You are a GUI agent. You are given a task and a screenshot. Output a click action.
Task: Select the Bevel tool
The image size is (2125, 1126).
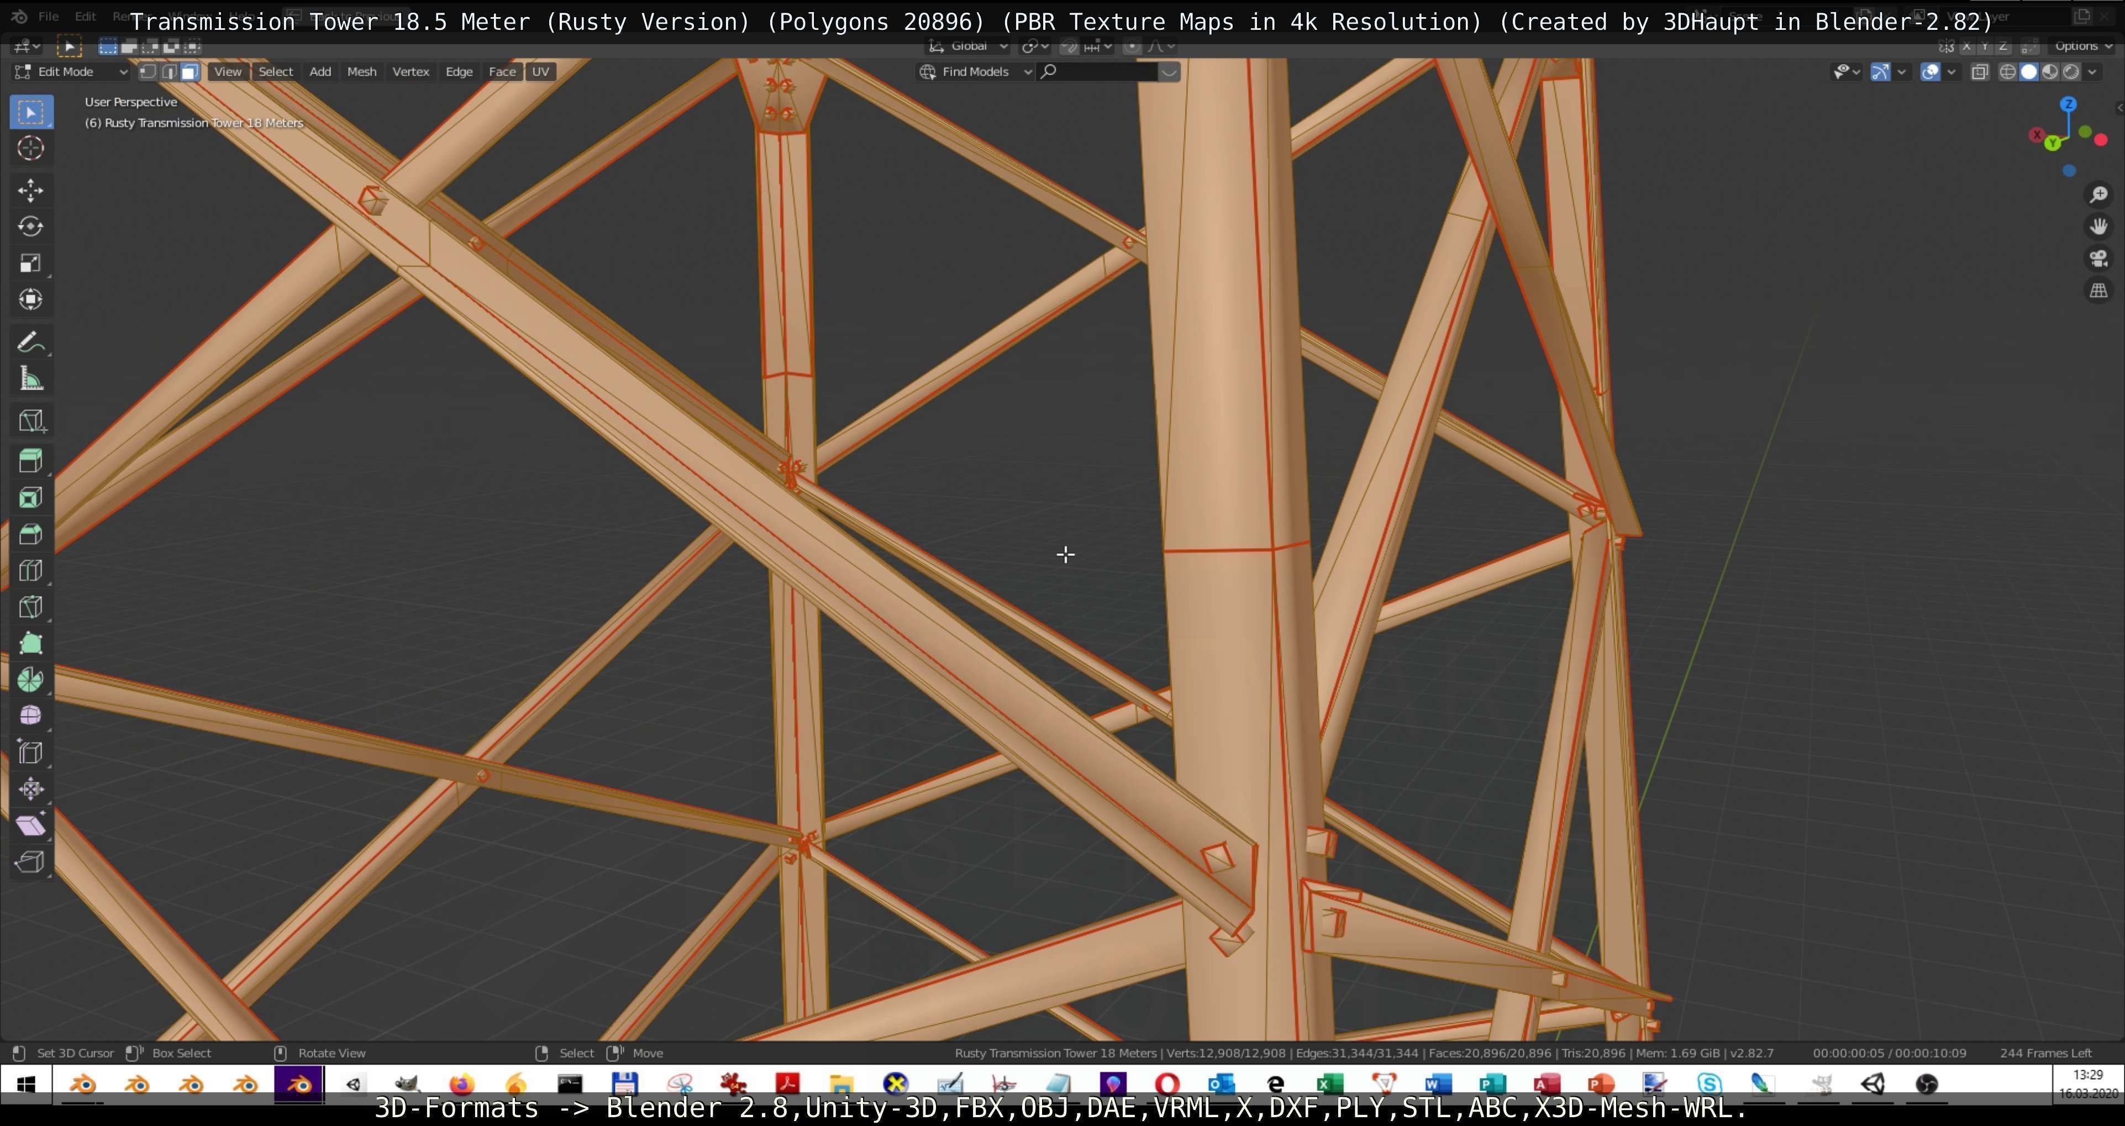(x=31, y=534)
